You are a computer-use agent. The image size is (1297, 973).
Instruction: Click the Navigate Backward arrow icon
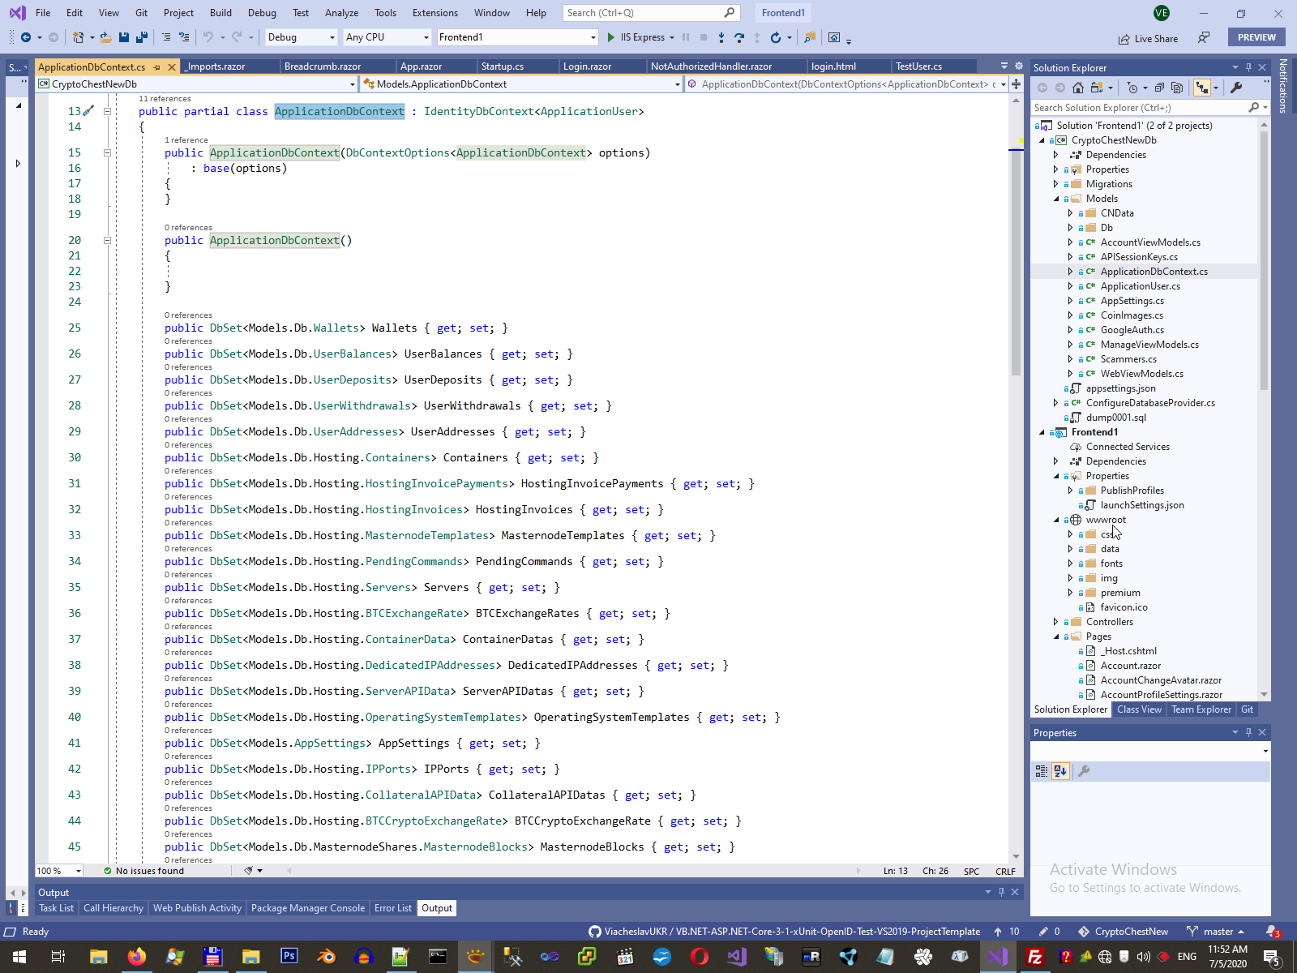pyautogui.click(x=26, y=37)
